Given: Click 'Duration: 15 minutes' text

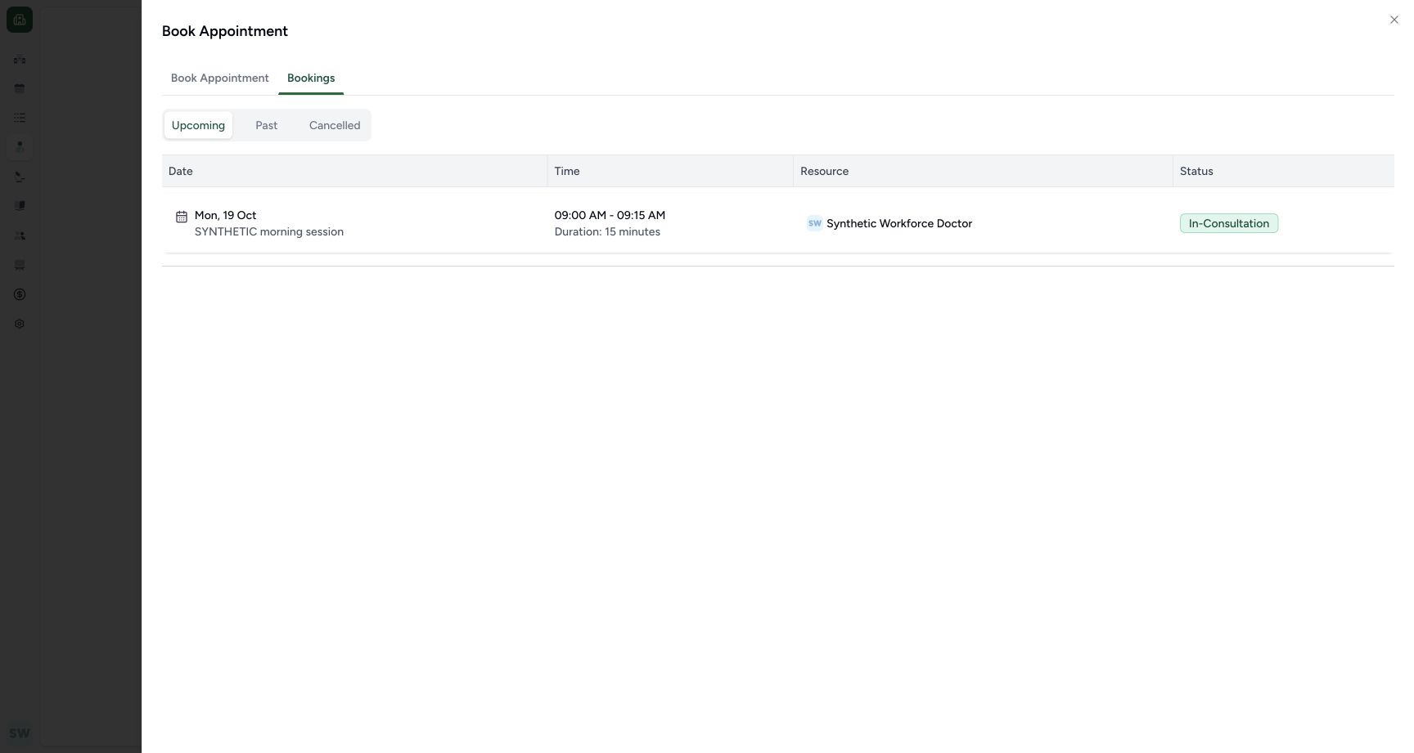Looking at the screenshot, I should [x=607, y=231].
